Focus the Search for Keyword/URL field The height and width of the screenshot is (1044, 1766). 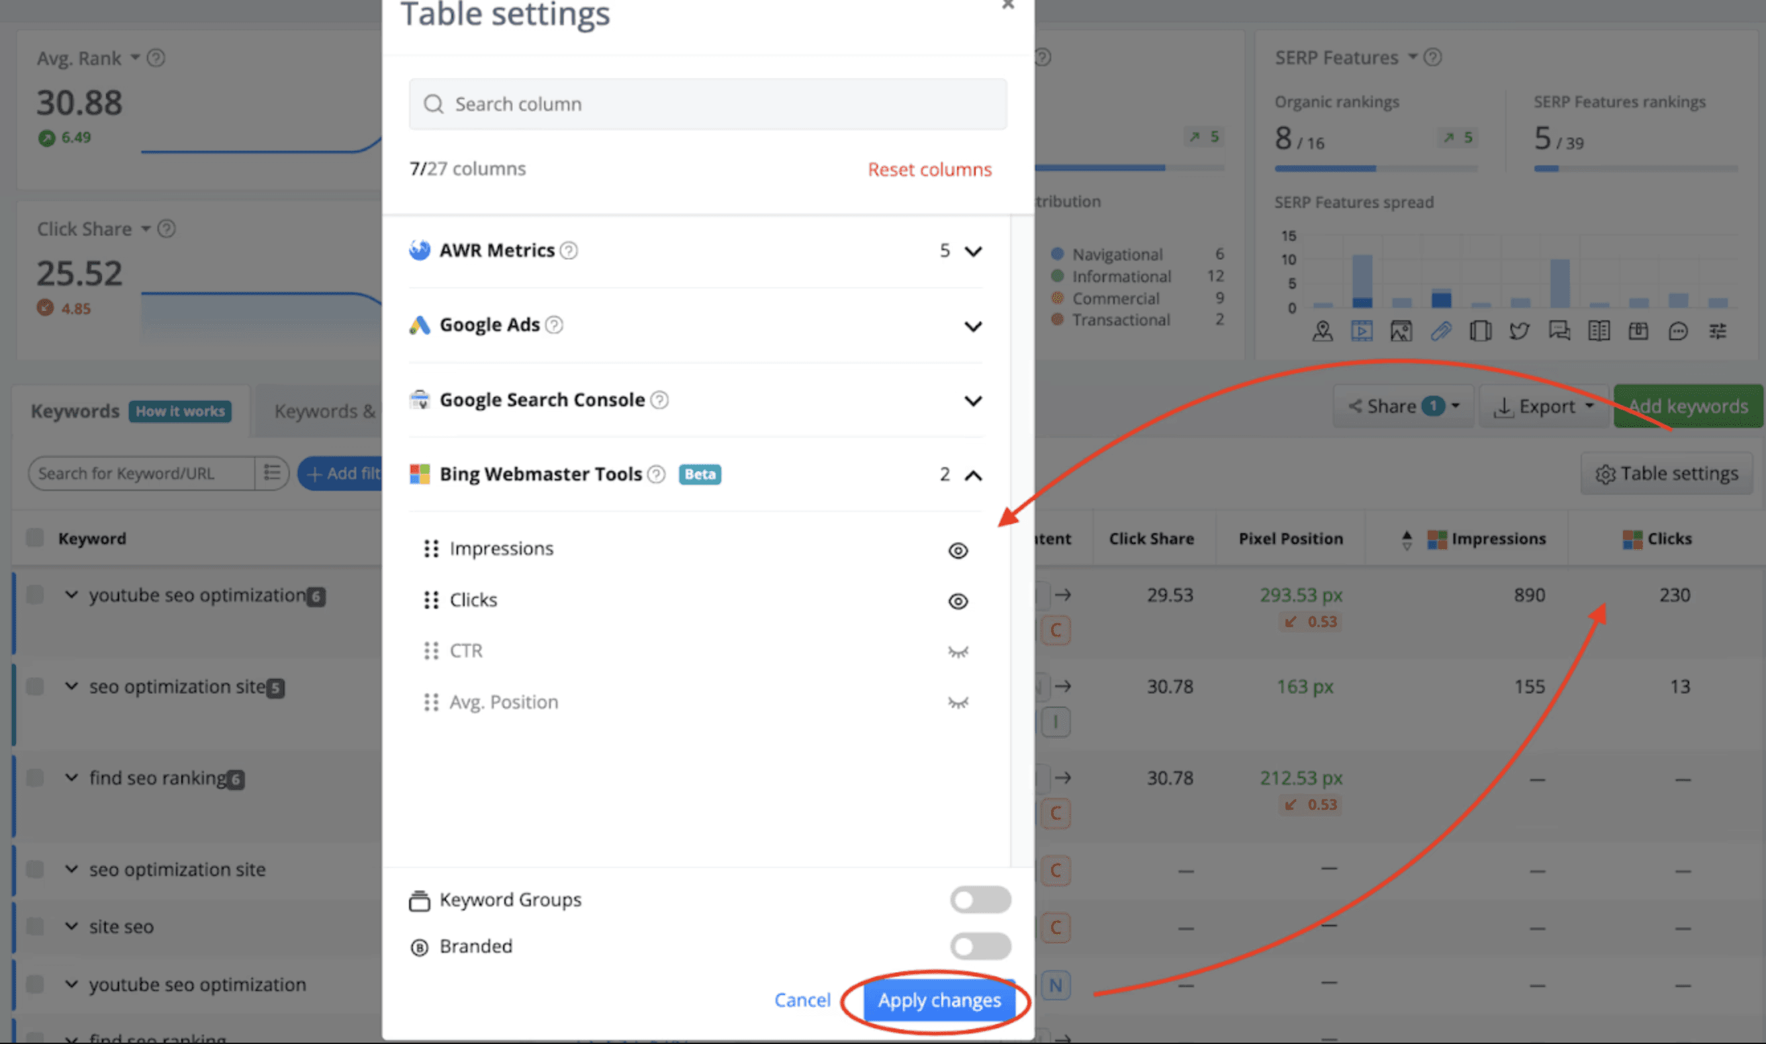point(141,474)
